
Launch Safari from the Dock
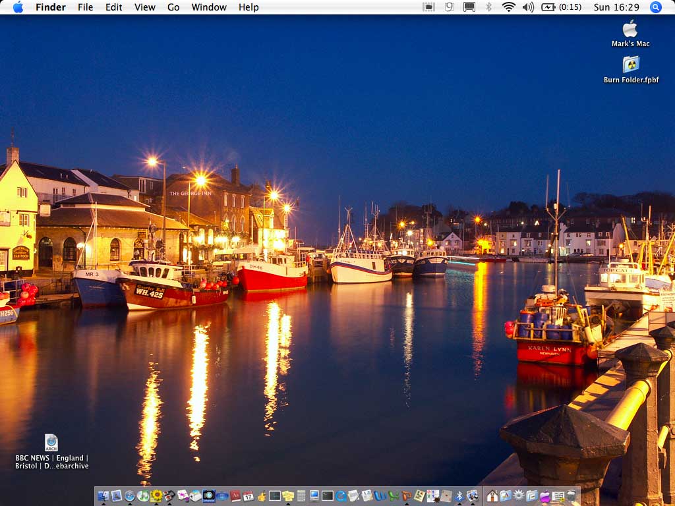[129, 495]
